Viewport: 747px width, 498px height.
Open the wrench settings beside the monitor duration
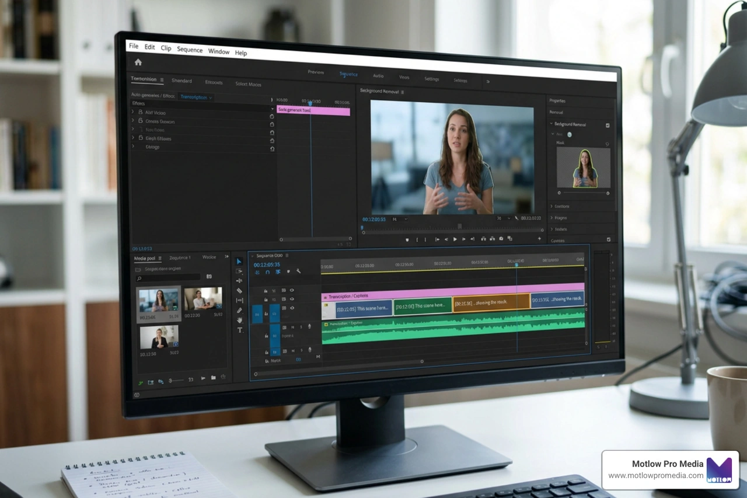point(516,218)
